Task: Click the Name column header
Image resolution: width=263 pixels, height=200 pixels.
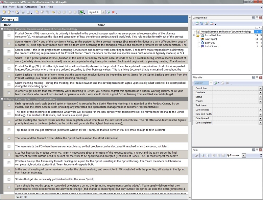Action: pyautogui.click(x=101, y=25)
